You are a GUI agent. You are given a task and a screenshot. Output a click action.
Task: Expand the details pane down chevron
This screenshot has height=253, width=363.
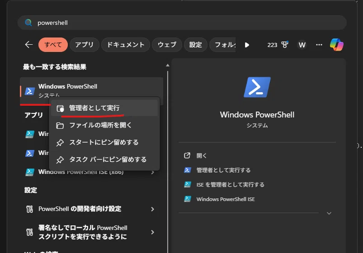pyautogui.click(x=329, y=213)
